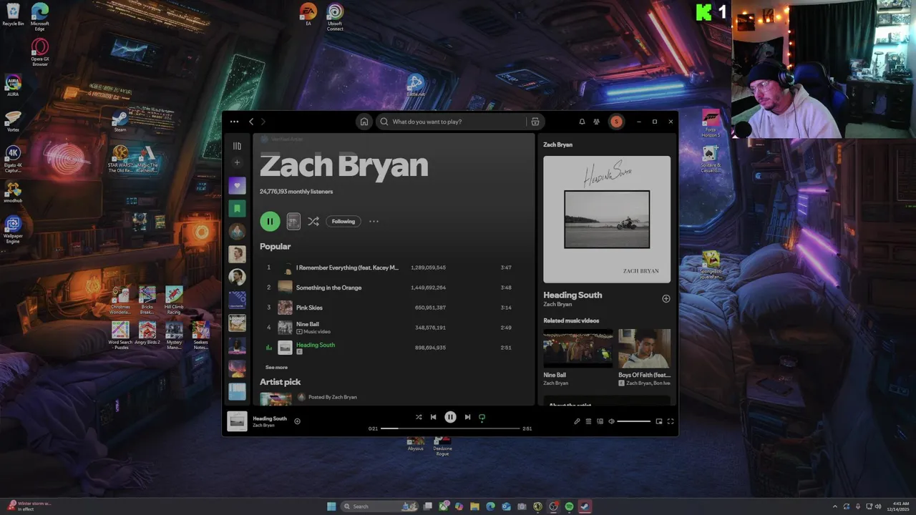916x515 pixels.
Task: Open the Heading South cover art in the side panel
Action: pyautogui.click(x=607, y=220)
